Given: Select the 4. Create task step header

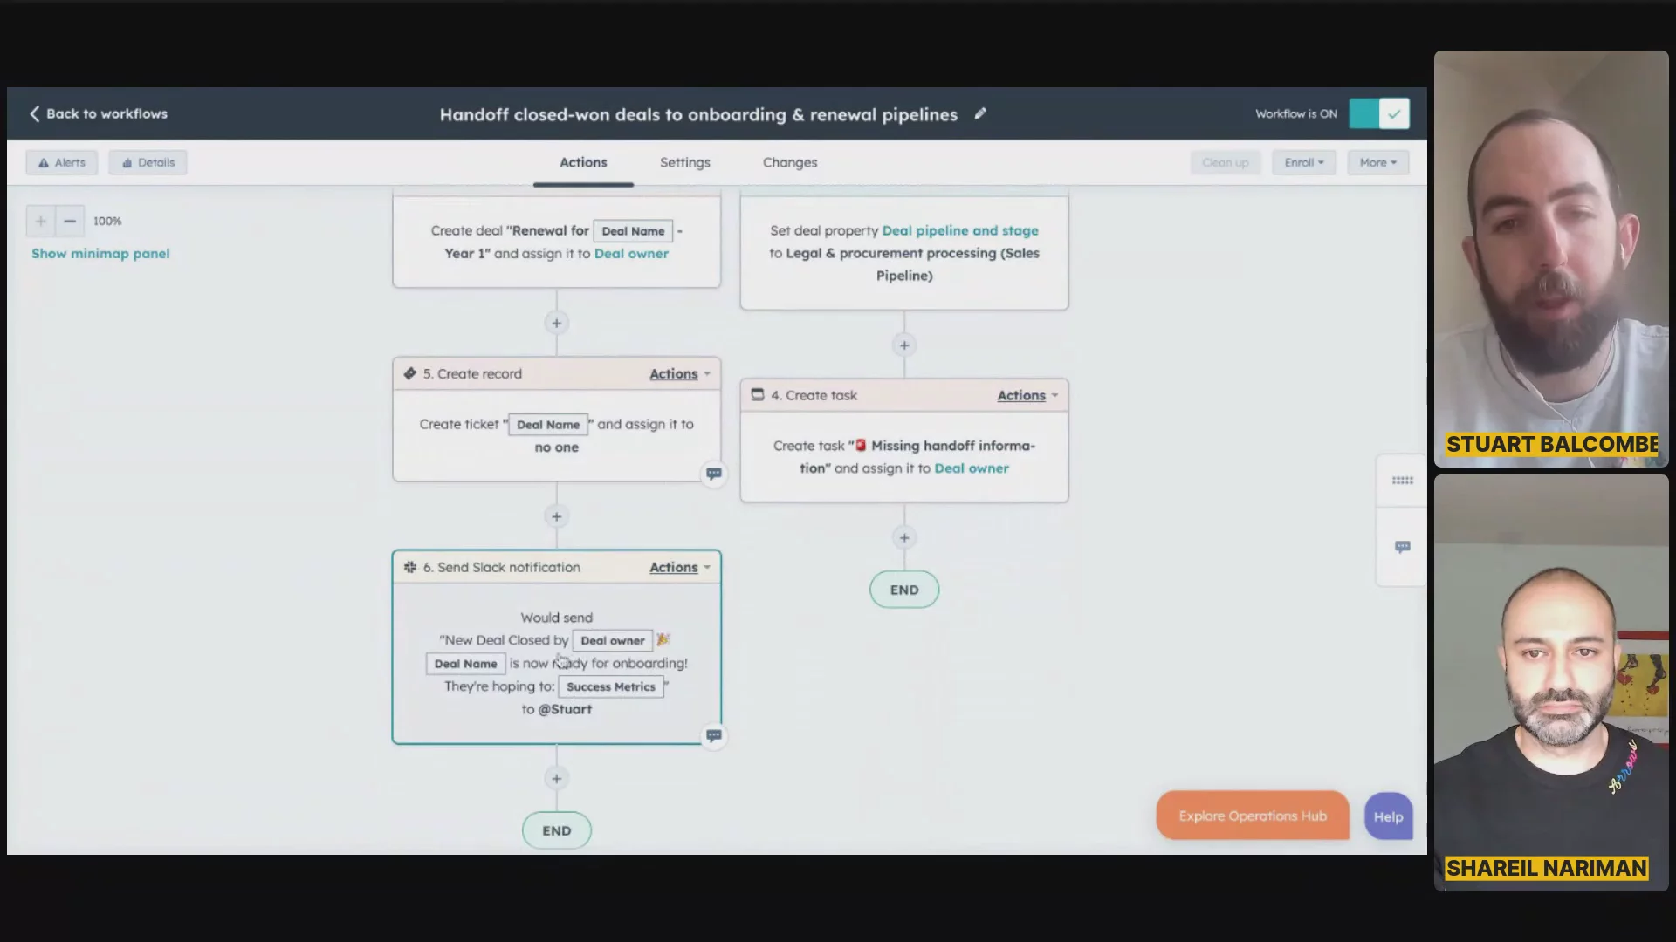Looking at the screenshot, I should [x=904, y=396].
